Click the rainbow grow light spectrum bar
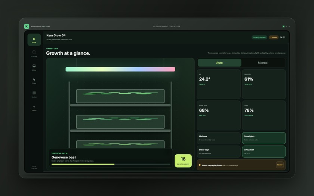Viewport: 314px width, 196px height. point(120,69)
